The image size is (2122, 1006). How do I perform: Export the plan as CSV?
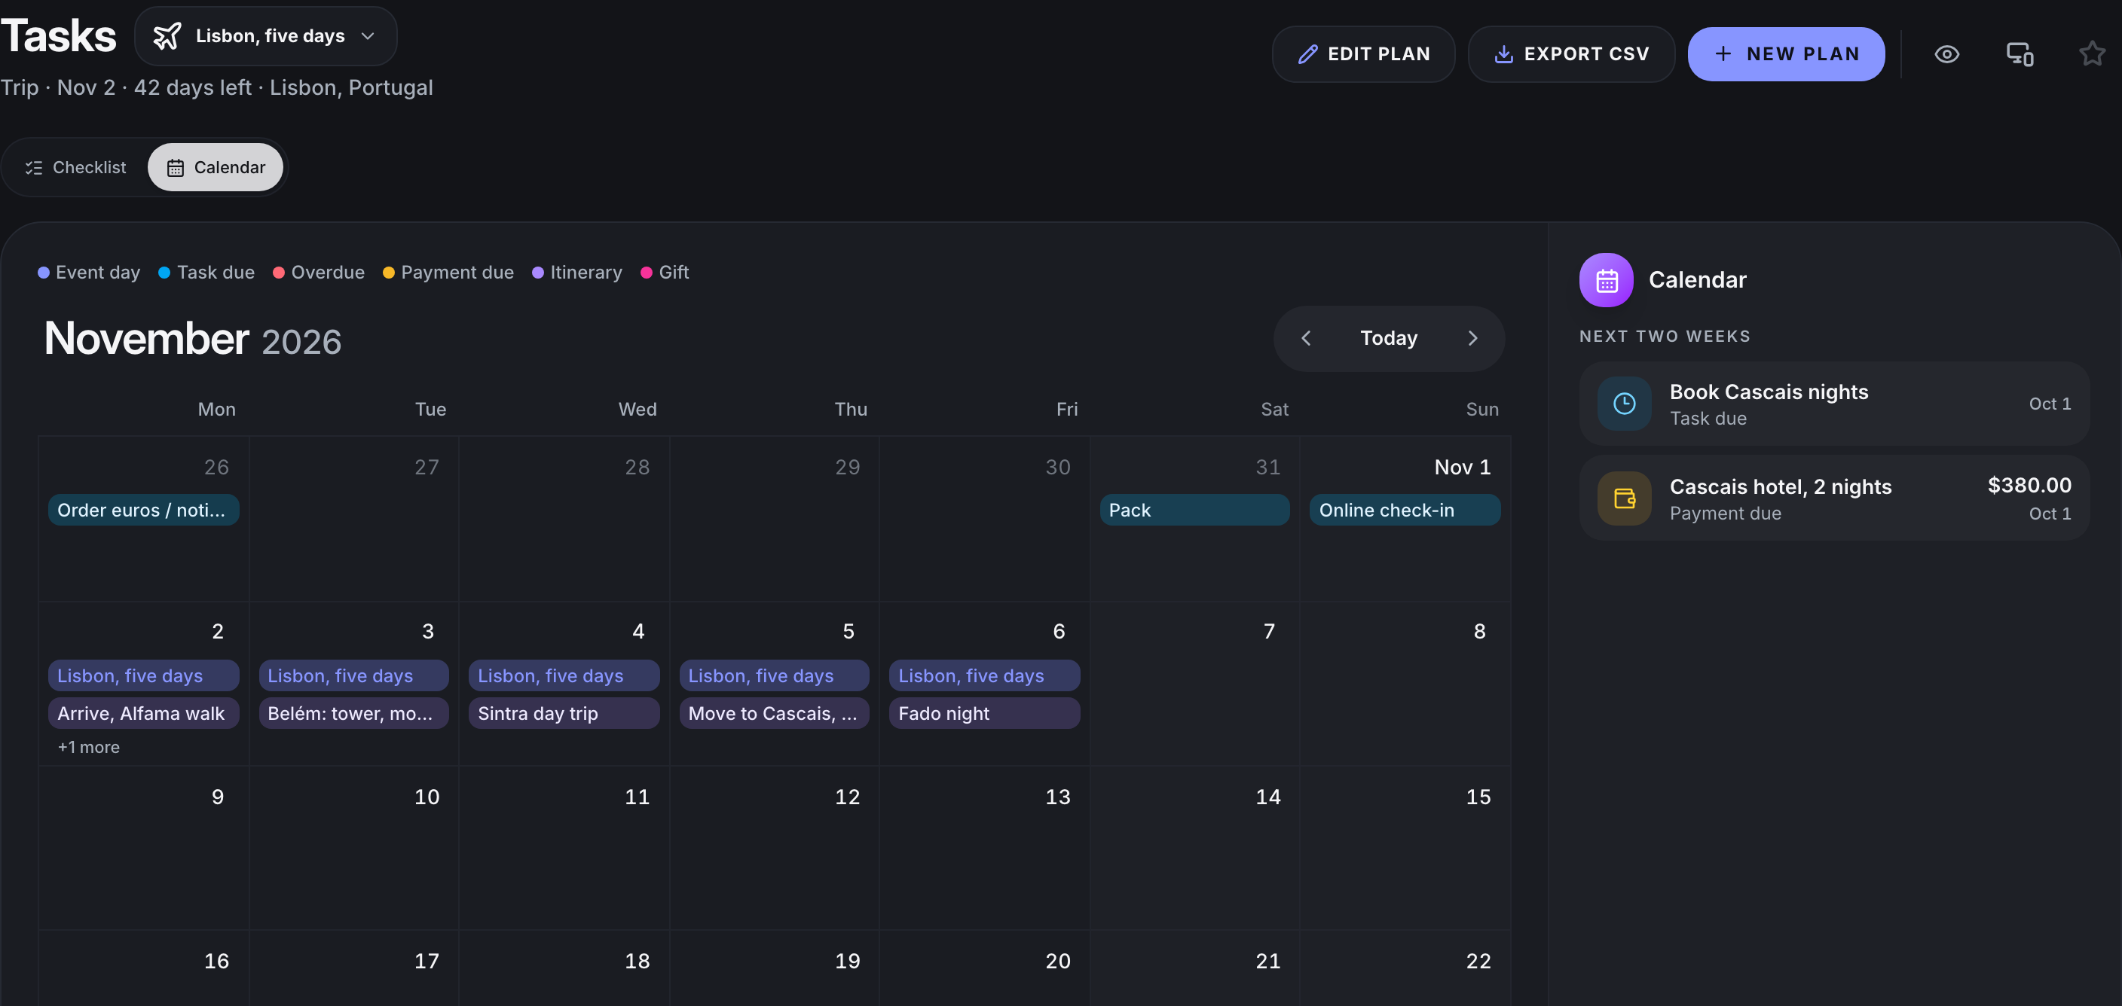tap(1571, 54)
